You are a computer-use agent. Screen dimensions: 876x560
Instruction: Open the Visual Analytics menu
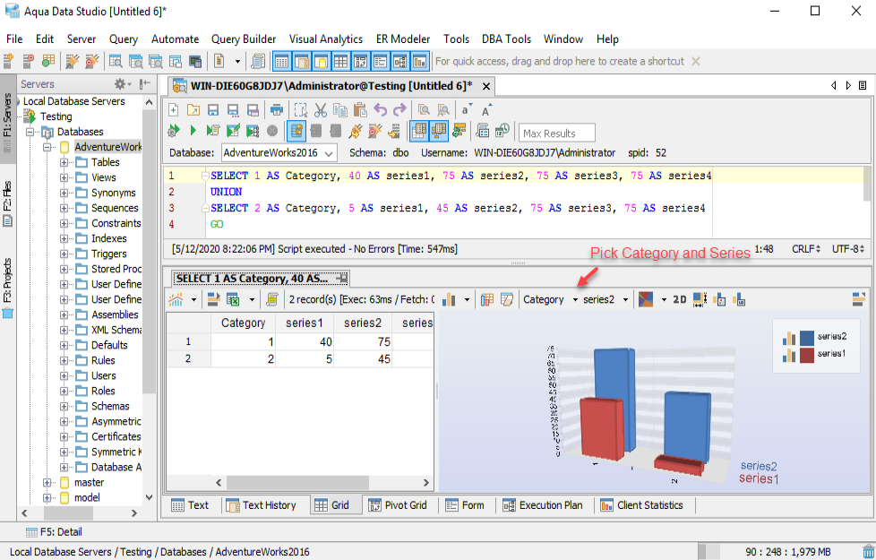tap(325, 39)
